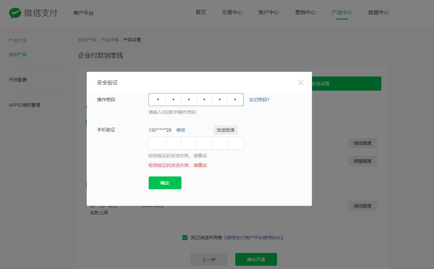Open 开发配置 in the sidebar
The height and width of the screenshot is (269, 434).
pos(18,80)
